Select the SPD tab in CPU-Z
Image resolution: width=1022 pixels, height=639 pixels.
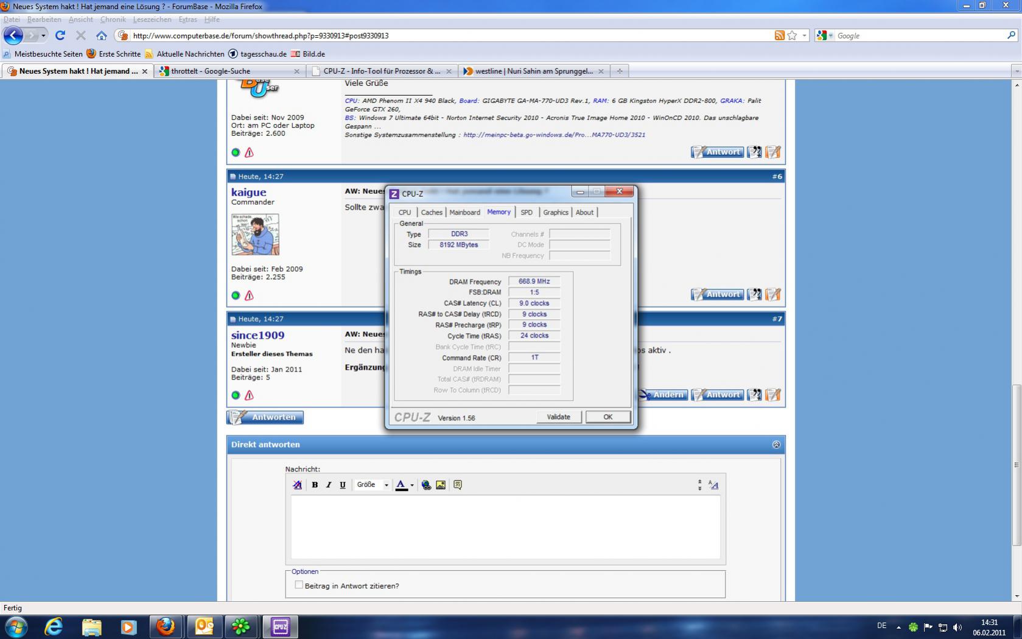[x=527, y=212]
